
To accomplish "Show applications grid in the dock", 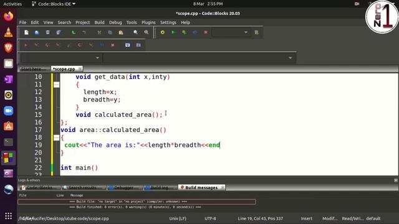I will (8, 216).
